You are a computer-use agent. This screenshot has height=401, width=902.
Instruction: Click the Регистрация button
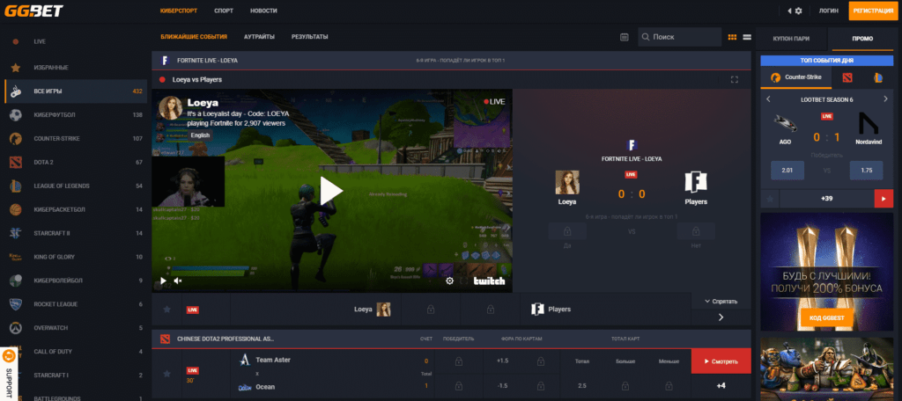tap(874, 11)
